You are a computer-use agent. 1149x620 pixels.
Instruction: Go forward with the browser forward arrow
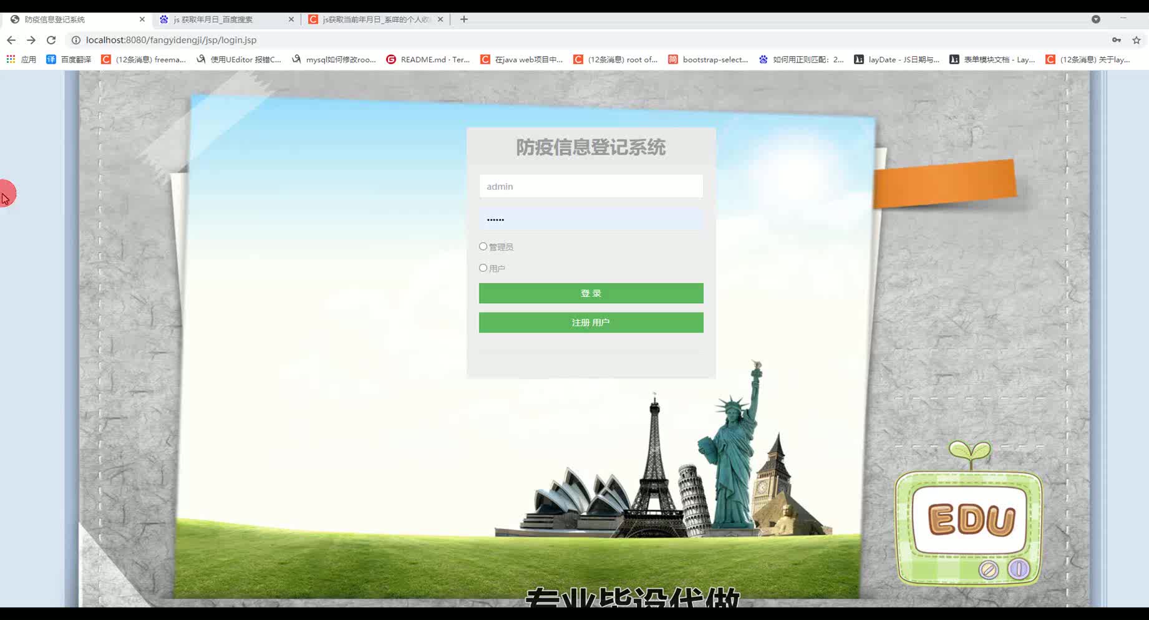[31, 40]
